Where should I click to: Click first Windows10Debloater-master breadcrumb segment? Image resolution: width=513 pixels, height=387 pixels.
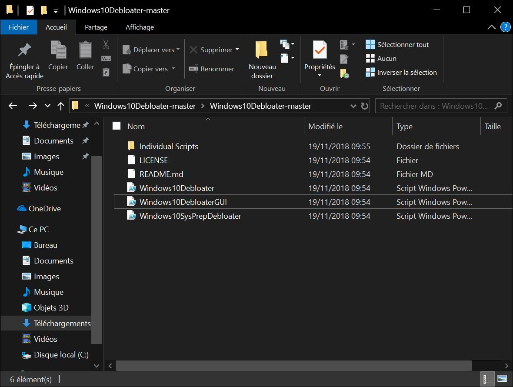(x=145, y=106)
